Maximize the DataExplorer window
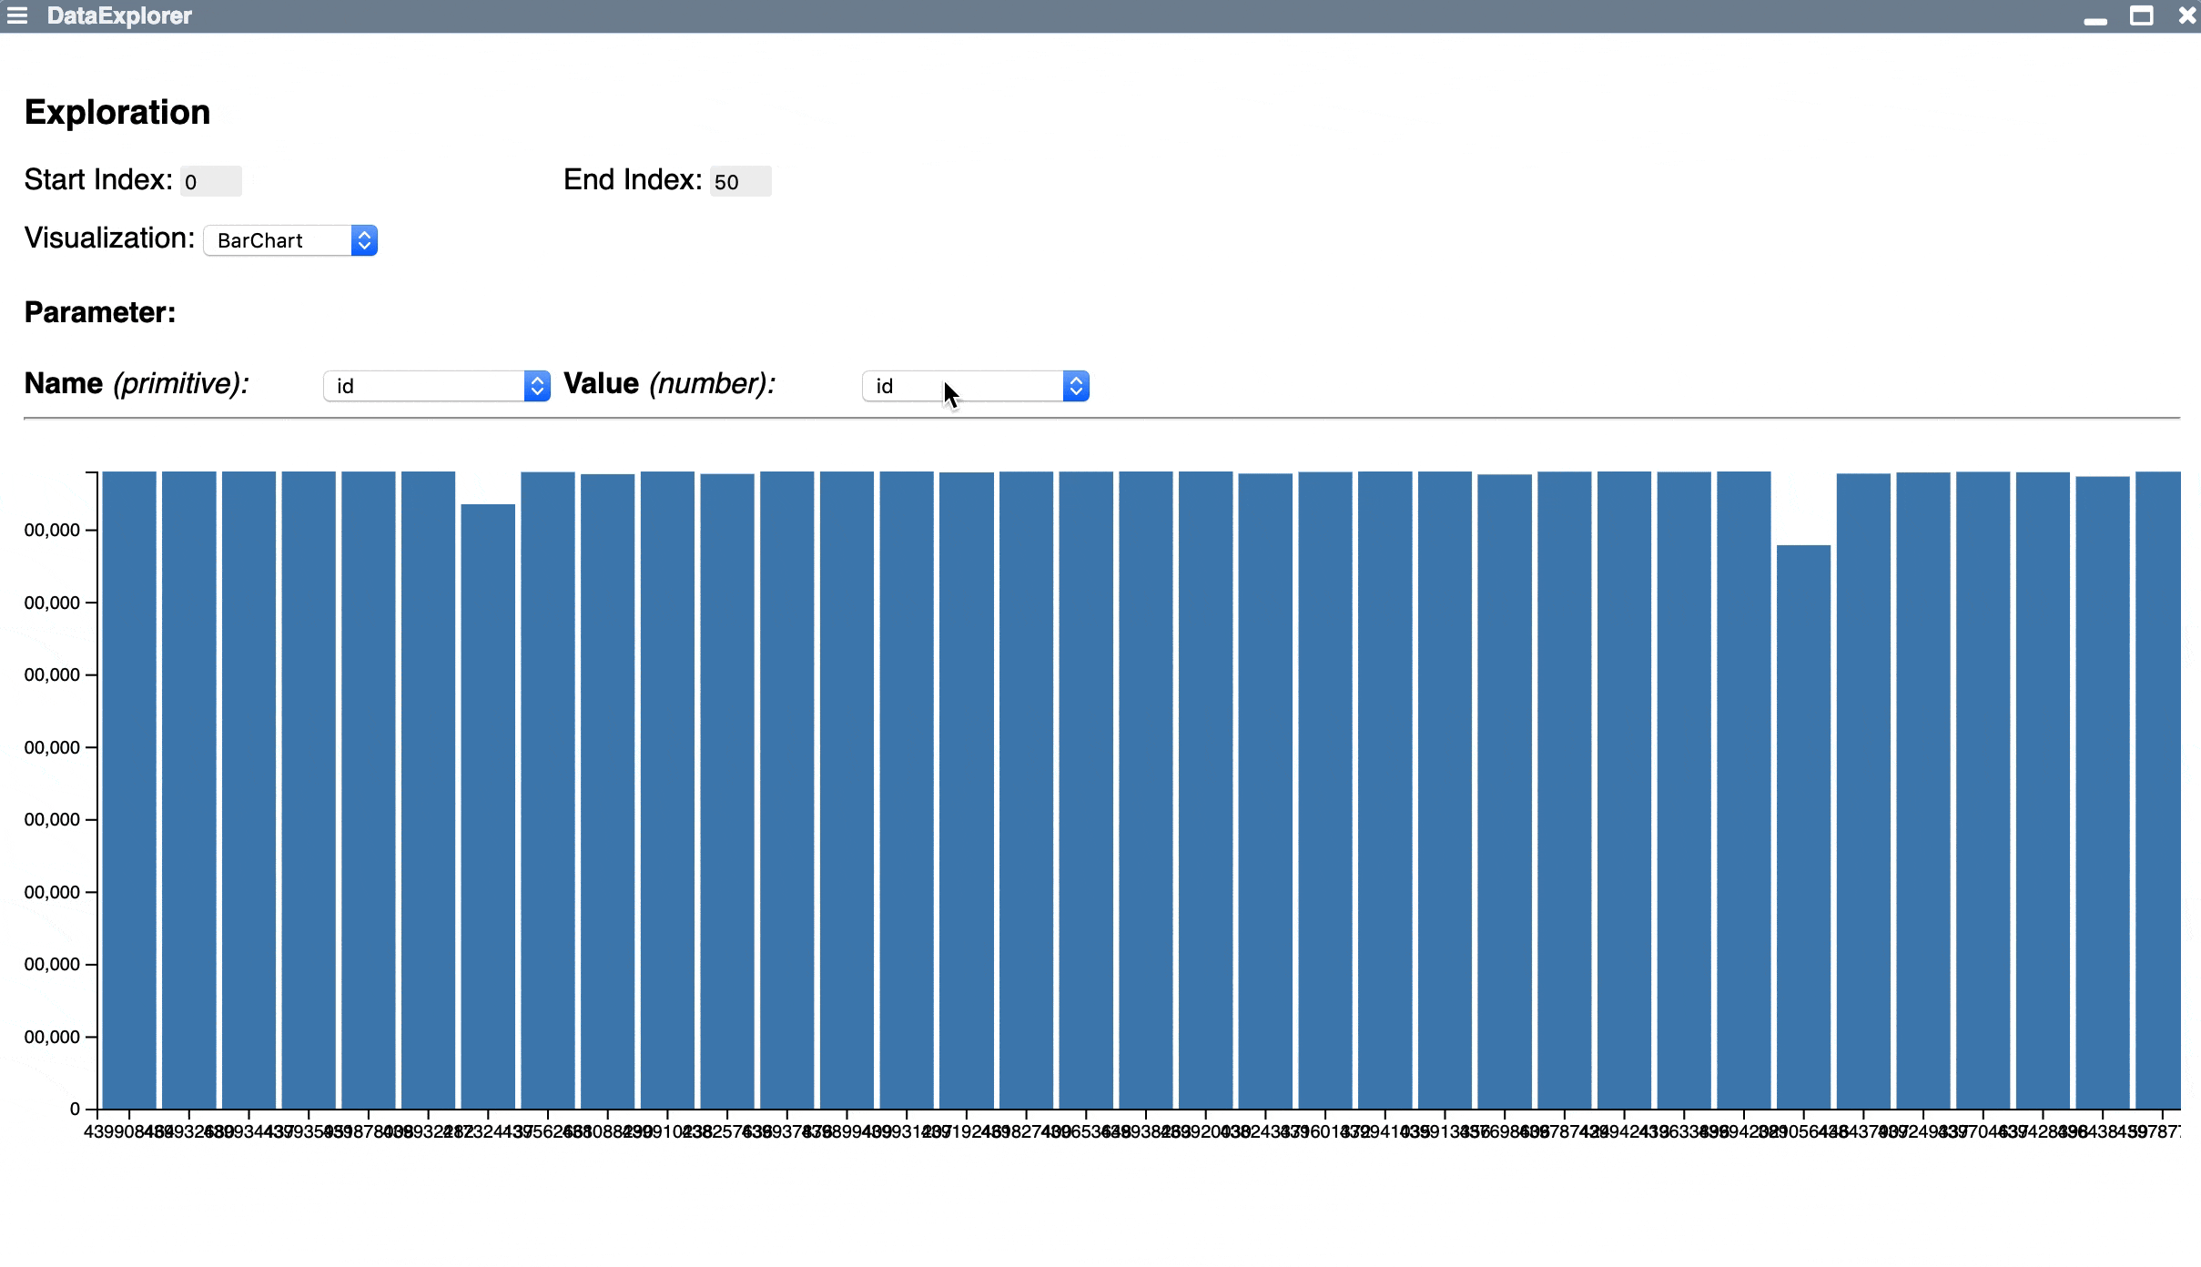Viewport: 2201px width, 1267px height. point(2141,15)
